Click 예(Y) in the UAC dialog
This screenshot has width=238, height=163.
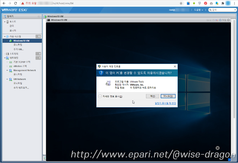coord(153,96)
